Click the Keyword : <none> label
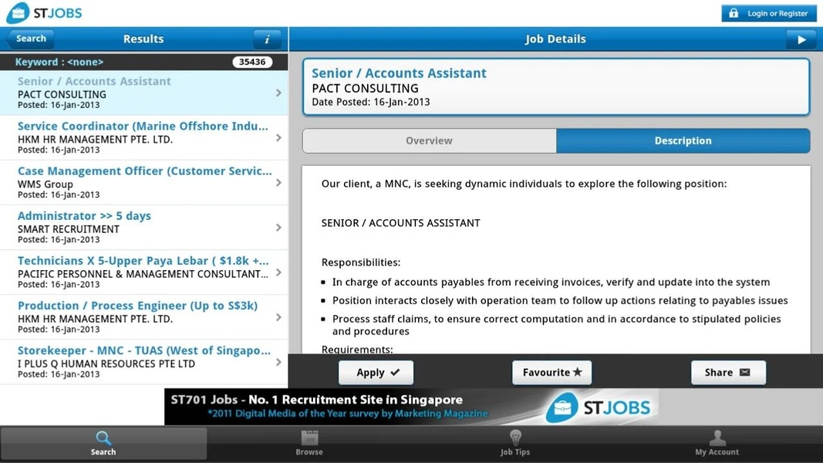The image size is (823, 463). click(59, 62)
